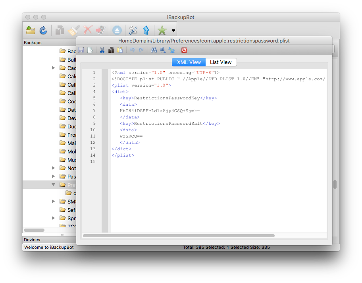Image resolution: width=362 pixels, height=283 pixels.
Task: Select the Coo folder in Backups tree
Action: pyautogui.click(x=67, y=101)
